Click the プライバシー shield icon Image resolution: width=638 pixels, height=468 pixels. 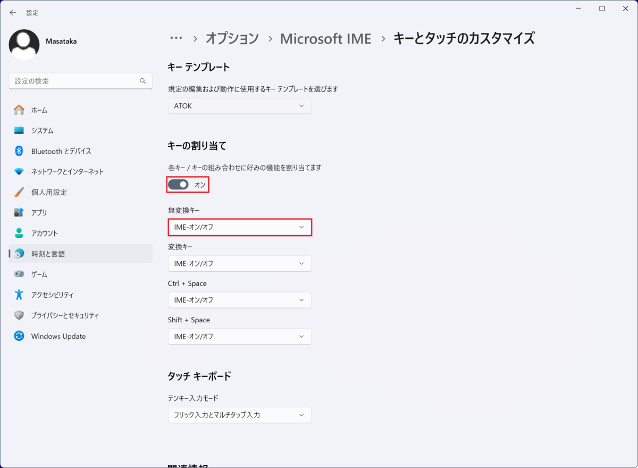point(19,315)
